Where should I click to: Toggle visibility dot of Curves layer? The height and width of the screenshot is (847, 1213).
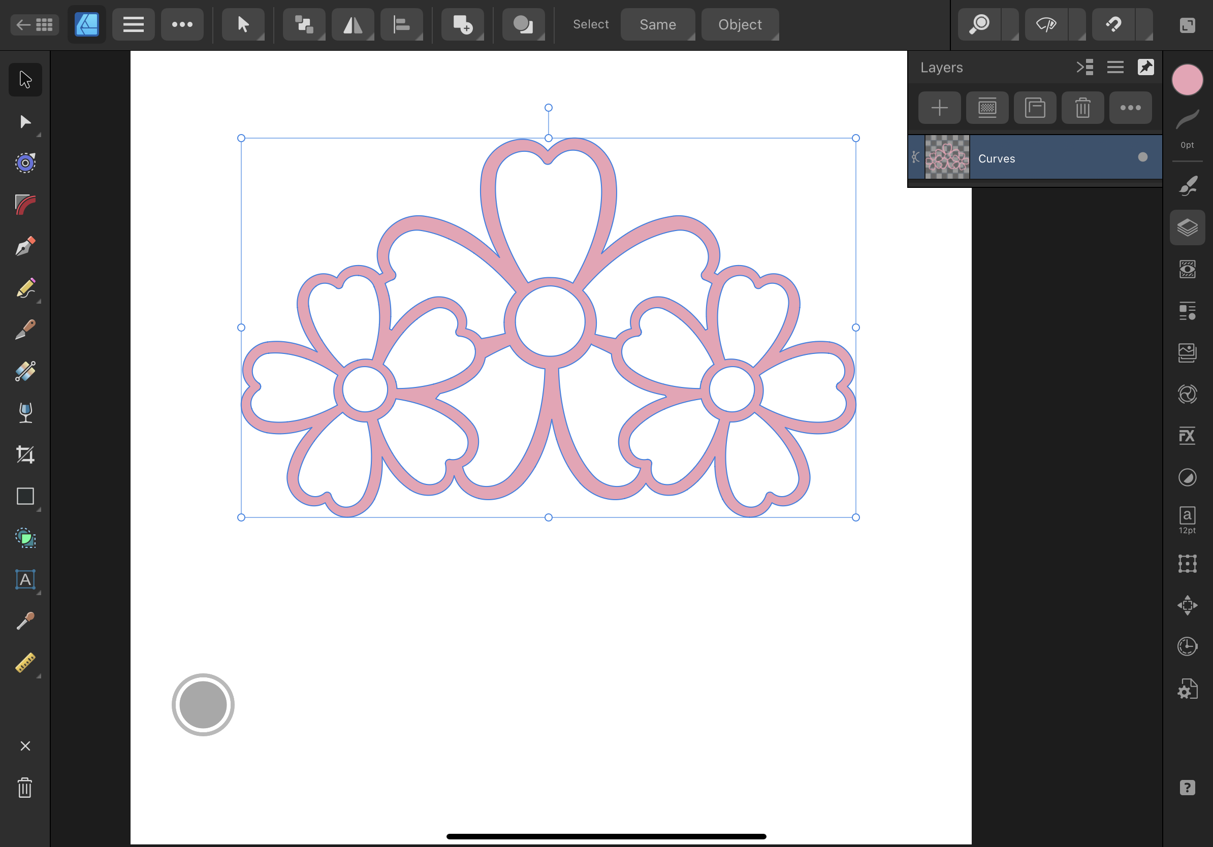[x=1143, y=157]
